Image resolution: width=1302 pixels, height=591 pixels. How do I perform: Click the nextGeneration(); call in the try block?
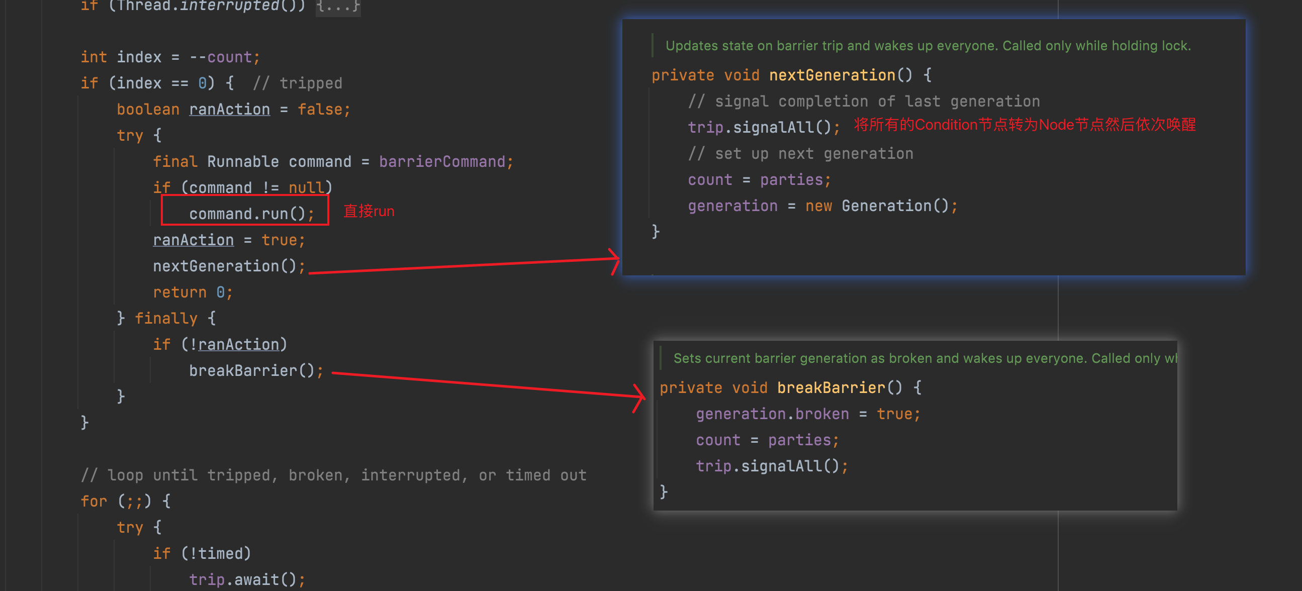click(x=229, y=266)
